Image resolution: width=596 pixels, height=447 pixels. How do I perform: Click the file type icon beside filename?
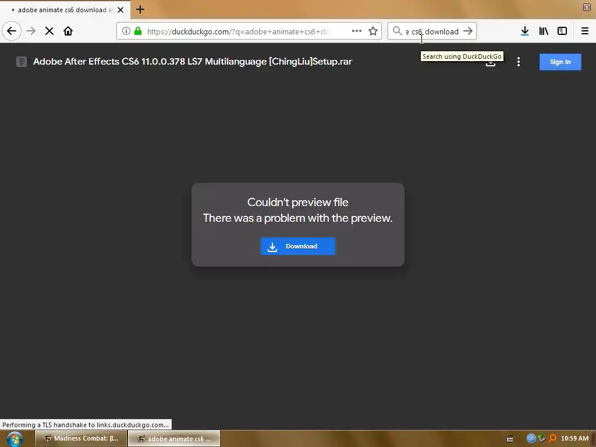coord(22,62)
